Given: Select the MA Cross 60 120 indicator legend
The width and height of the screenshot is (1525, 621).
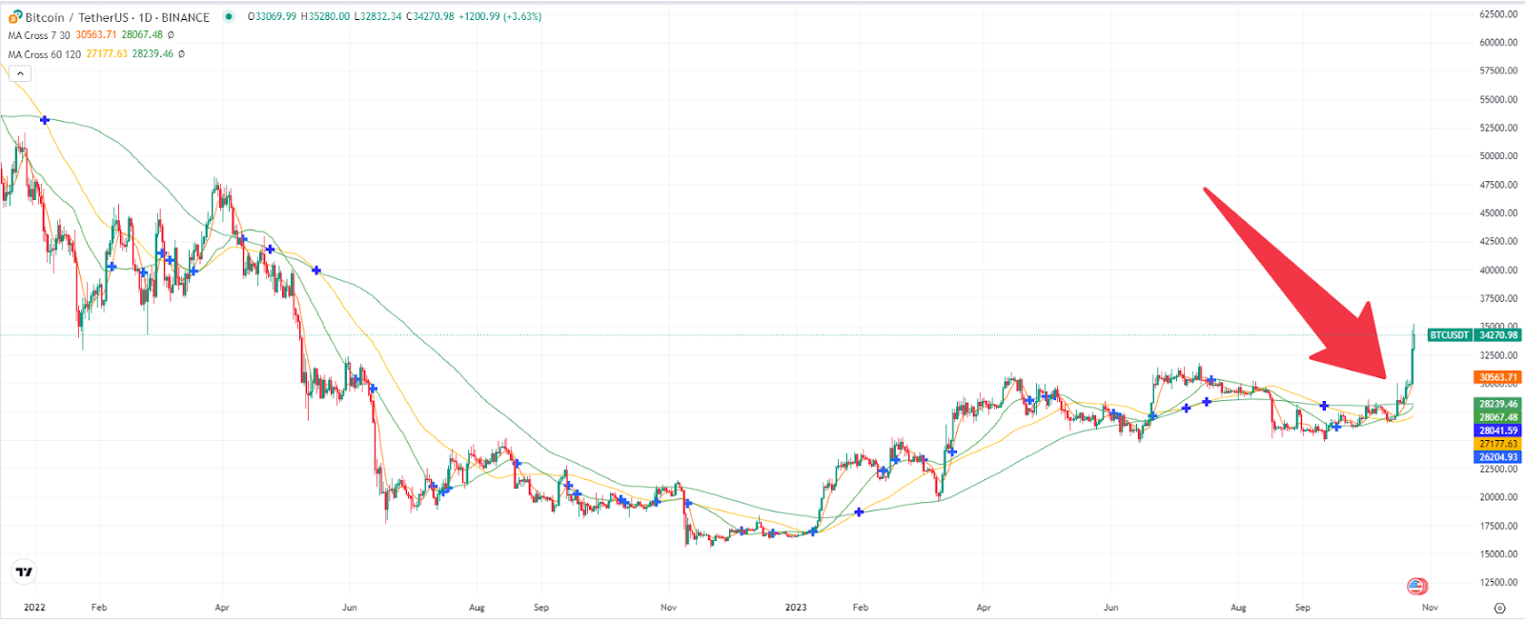Looking at the screenshot, I should [45, 54].
